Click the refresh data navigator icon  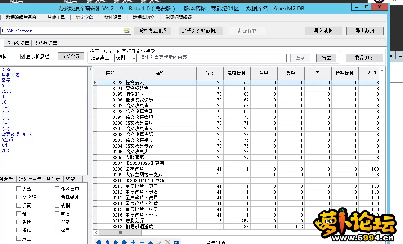tap(176, 242)
